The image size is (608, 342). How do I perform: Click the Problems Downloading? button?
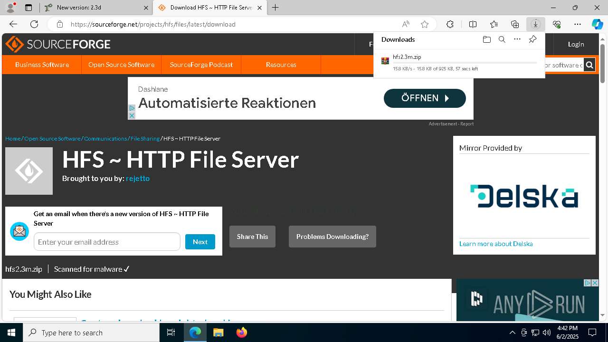(332, 237)
